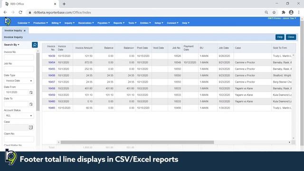The width and height of the screenshot is (304, 171).
Task: Open the browser profile avatar
Action: tap(291, 12)
